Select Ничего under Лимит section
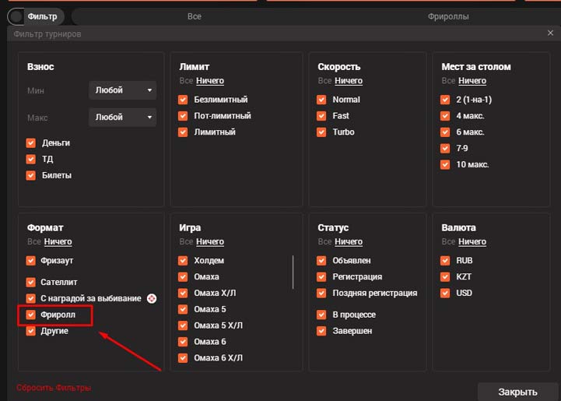The image size is (561, 401). [209, 81]
